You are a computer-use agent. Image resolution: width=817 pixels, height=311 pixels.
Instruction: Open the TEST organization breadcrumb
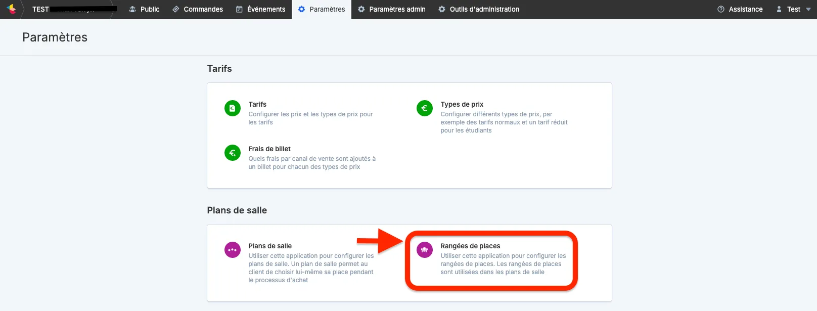pyautogui.click(x=74, y=9)
